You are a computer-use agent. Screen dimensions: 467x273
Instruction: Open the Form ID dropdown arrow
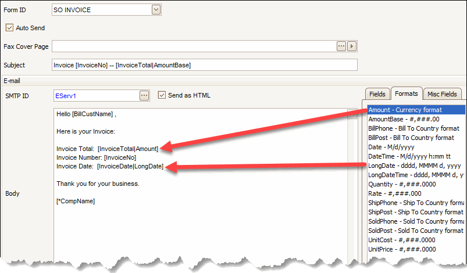click(x=156, y=9)
